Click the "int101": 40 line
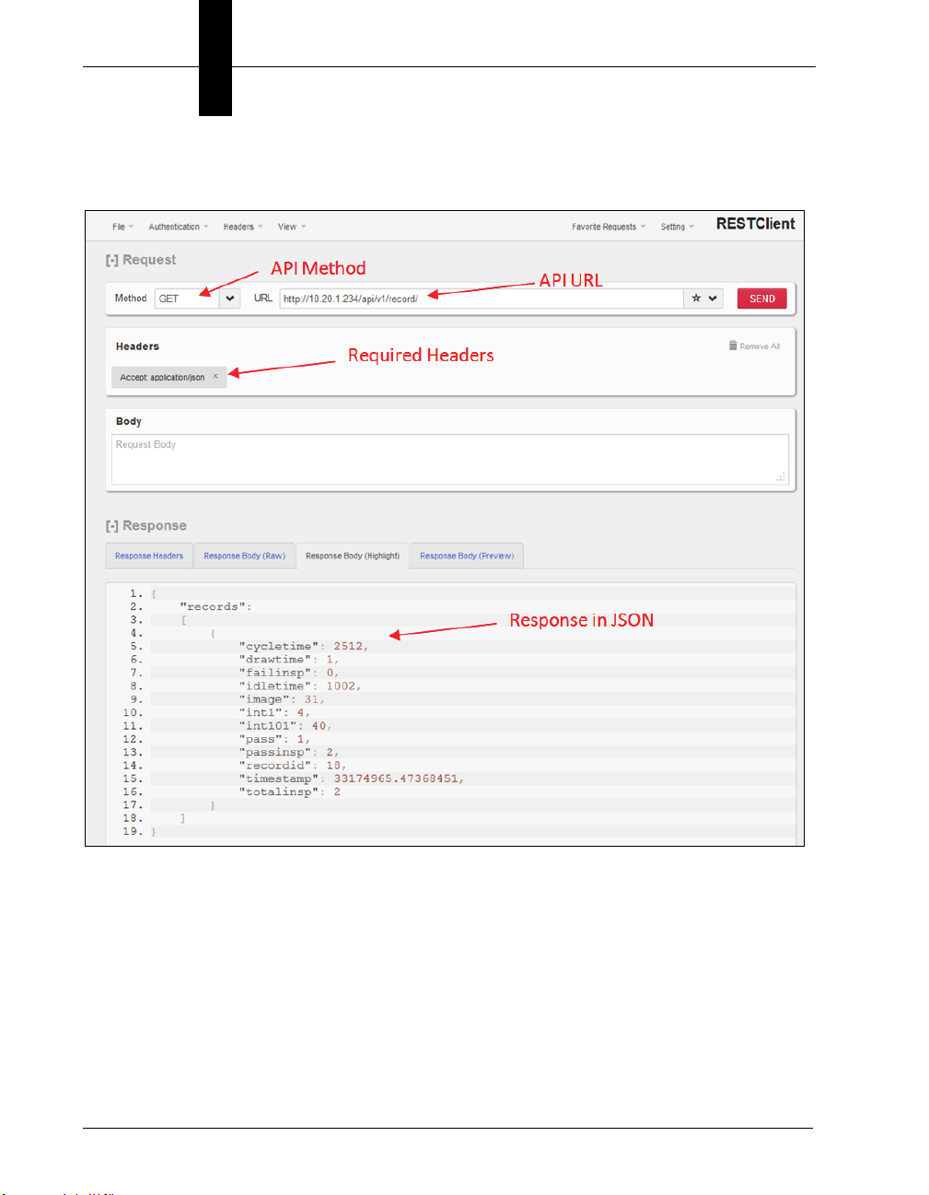 point(285,726)
